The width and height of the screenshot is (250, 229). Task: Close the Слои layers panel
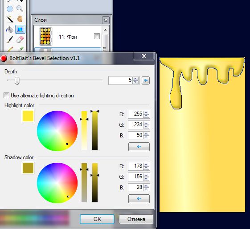pyautogui.click(x=106, y=20)
